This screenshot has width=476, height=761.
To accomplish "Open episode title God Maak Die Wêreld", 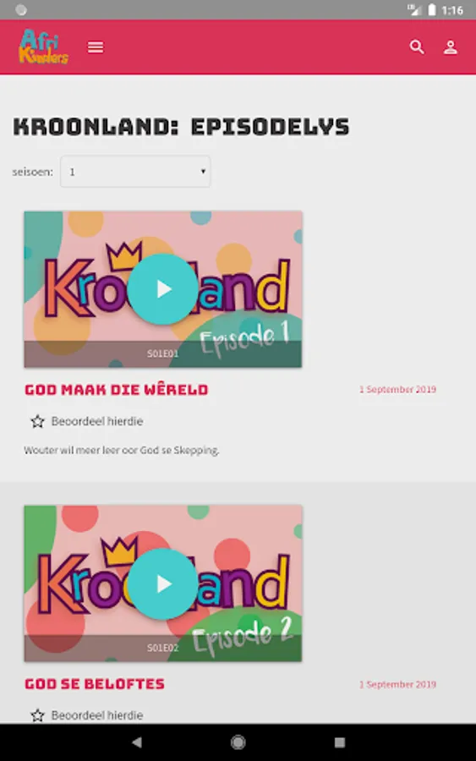I will click(x=117, y=390).
